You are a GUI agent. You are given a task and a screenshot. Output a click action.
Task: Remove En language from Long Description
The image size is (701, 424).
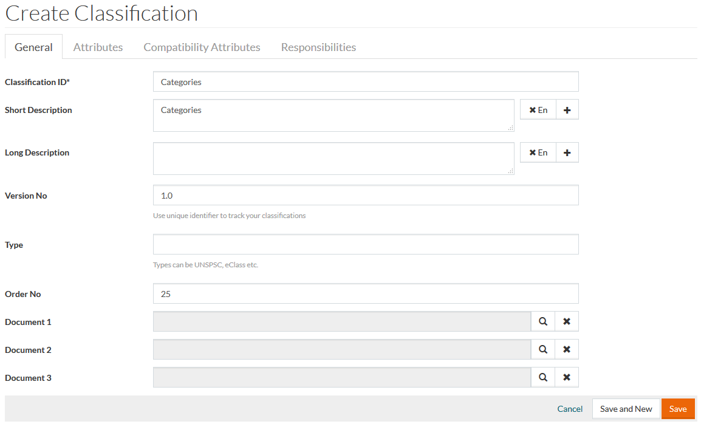click(538, 152)
